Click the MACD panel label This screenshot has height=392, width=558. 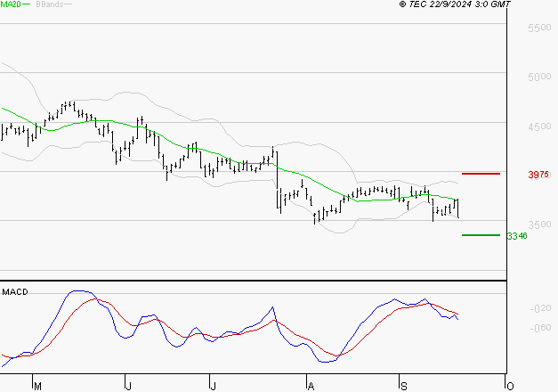(x=15, y=292)
